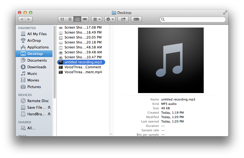Switch to icon view in toolbar

(x=62, y=19)
